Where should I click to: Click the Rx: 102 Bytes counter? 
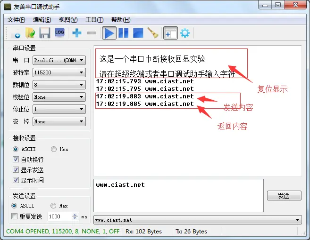(143, 231)
